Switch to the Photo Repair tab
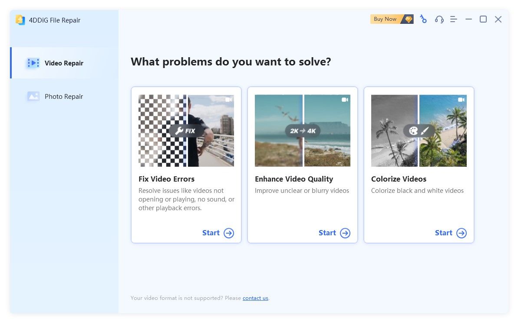Viewport: 521px width, 325px height. 63,96
